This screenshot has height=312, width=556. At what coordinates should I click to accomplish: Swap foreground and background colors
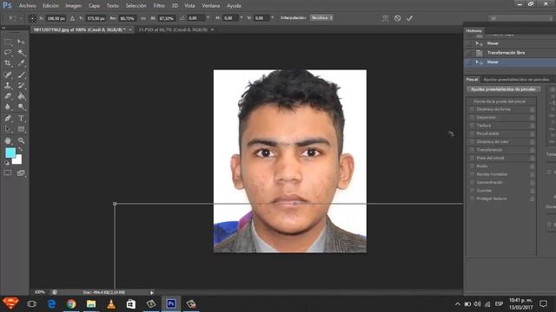[x=21, y=149]
